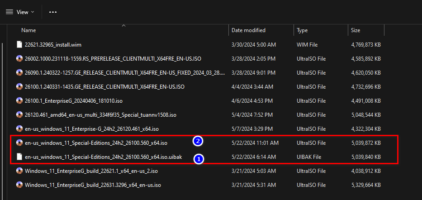
Task: Click size value 4,491,008 KB
Action: pos(366,101)
